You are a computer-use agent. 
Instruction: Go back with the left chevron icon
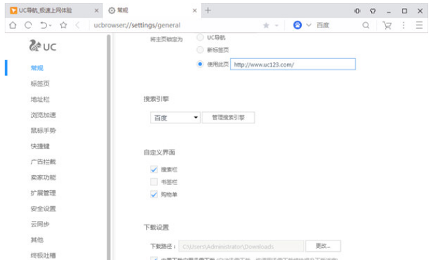click(77, 25)
